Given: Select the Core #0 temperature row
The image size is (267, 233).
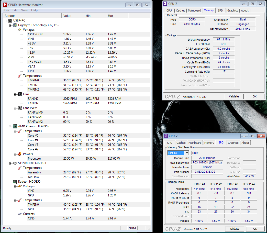Looking at the screenshot, I should click(x=89, y=135).
